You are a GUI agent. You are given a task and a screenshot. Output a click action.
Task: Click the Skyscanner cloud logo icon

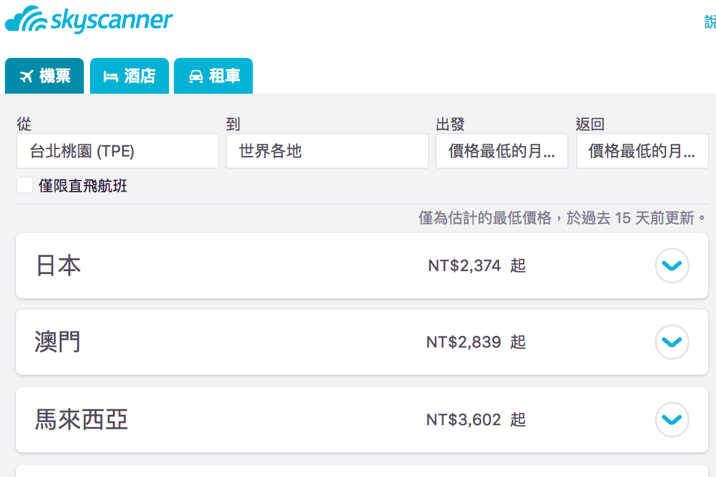click(x=26, y=19)
